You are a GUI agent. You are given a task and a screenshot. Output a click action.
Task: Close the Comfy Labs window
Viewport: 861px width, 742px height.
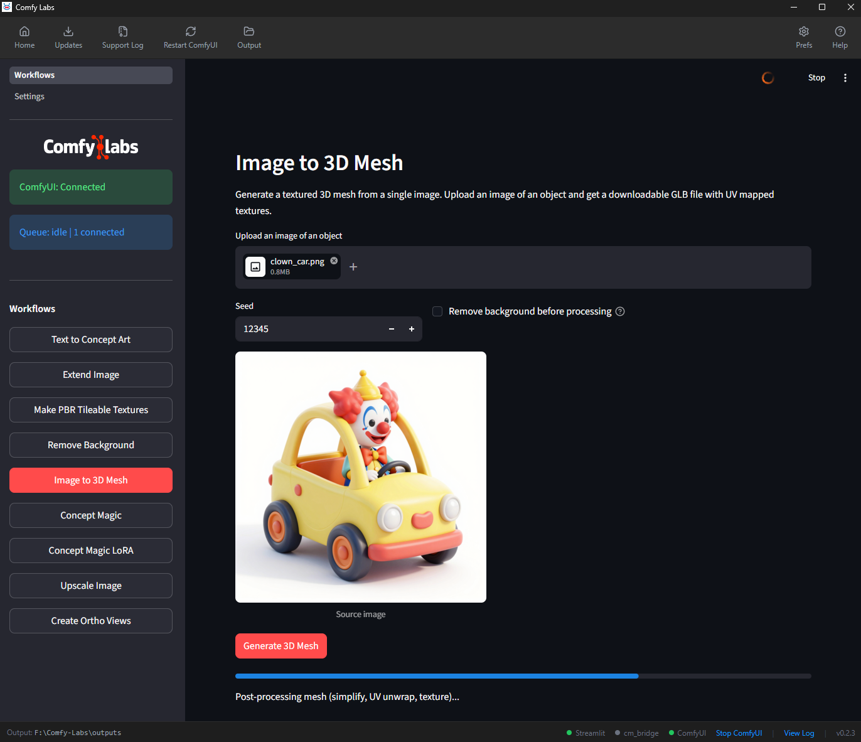coord(850,8)
